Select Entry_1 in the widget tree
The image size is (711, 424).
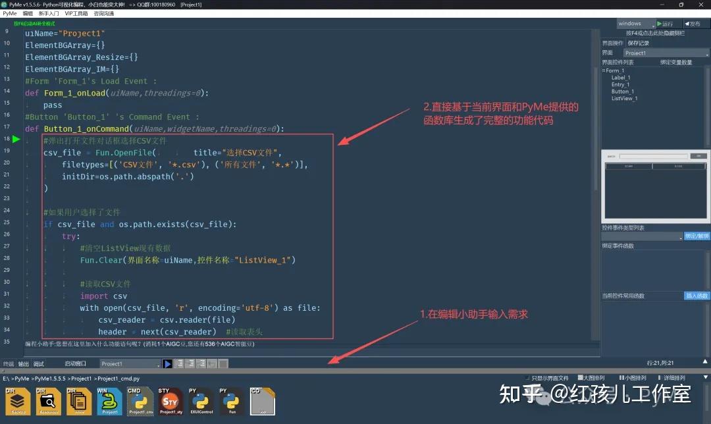pyautogui.click(x=620, y=84)
